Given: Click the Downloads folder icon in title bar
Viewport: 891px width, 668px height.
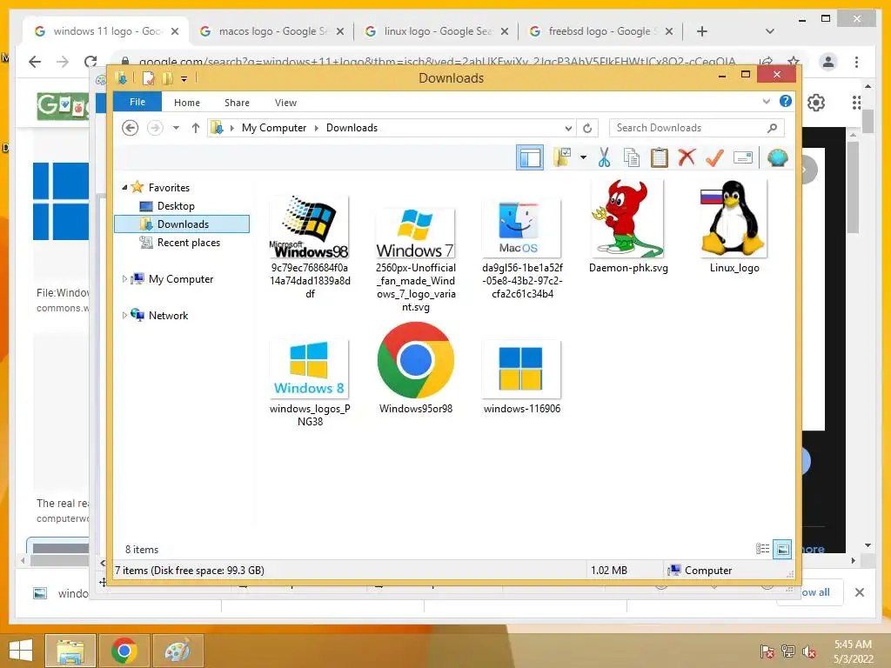Looking at the screenshot, I should 122,77.
